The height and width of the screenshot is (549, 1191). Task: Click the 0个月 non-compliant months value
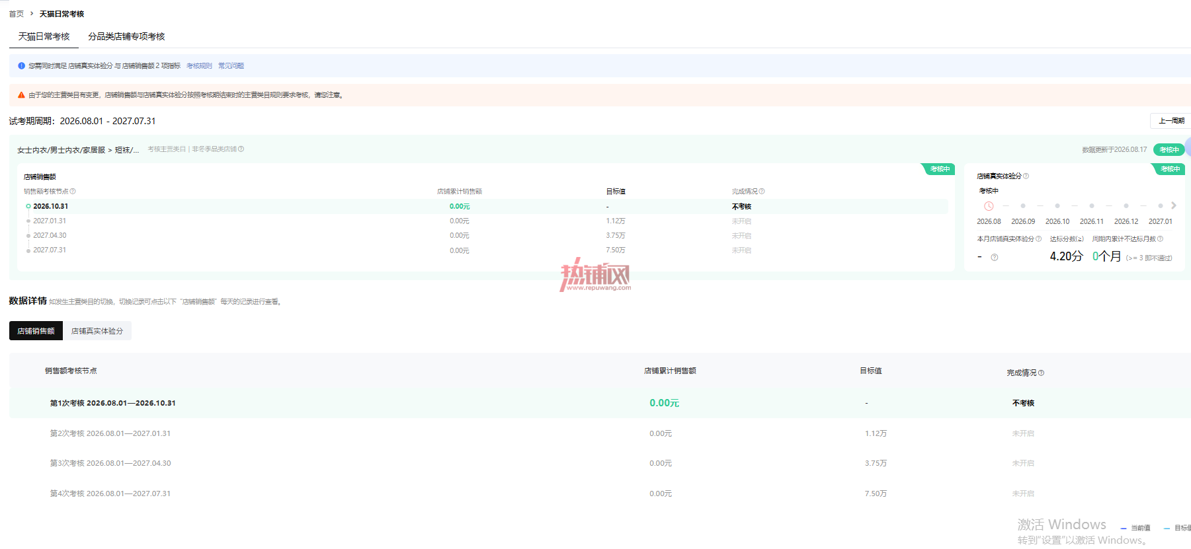pyautogui.click(x=1106, y=256)
